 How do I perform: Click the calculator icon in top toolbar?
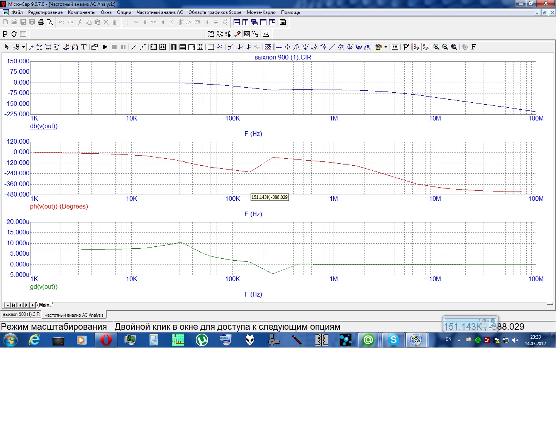click(283, 22)
